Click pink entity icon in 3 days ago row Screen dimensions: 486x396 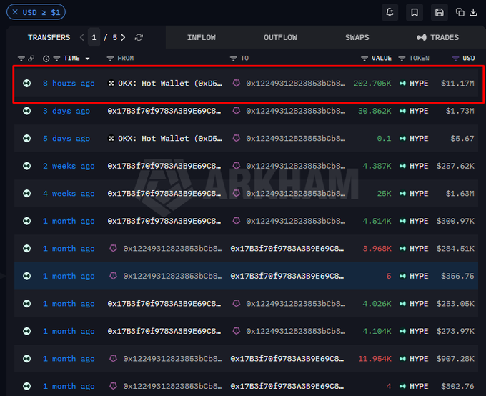coord(236,111)
